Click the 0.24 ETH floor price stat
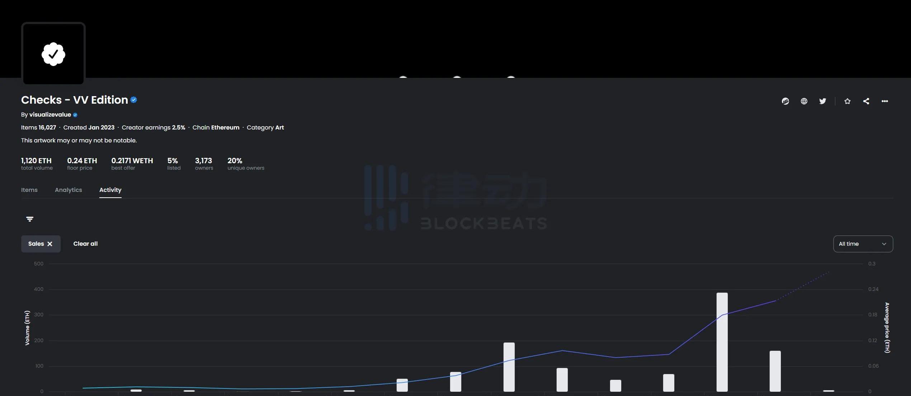 coord(82,164)
